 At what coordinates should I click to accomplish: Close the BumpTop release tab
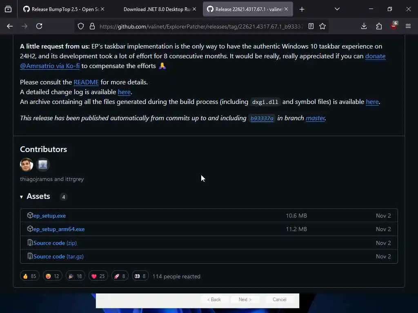click(x=102, y=9)
